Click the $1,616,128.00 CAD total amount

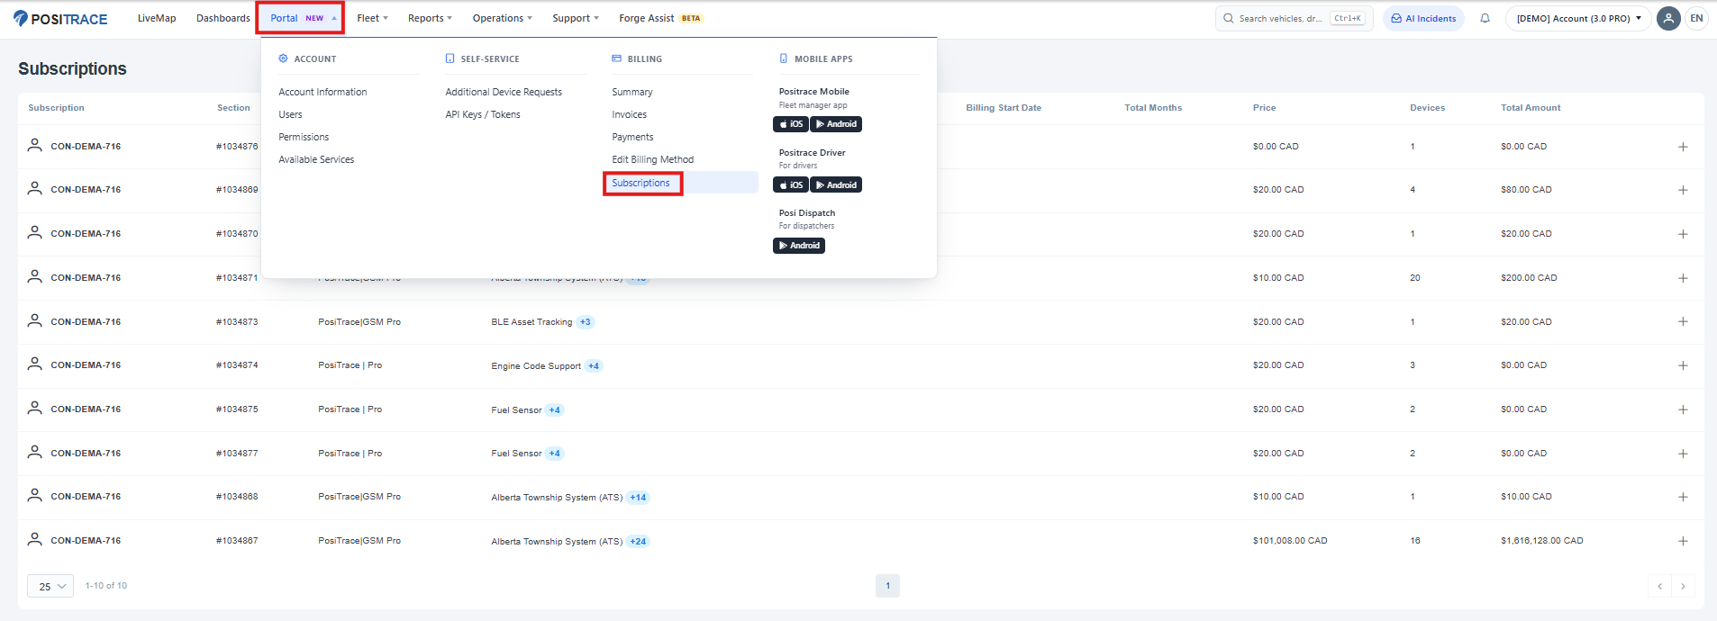point(1541,541)
